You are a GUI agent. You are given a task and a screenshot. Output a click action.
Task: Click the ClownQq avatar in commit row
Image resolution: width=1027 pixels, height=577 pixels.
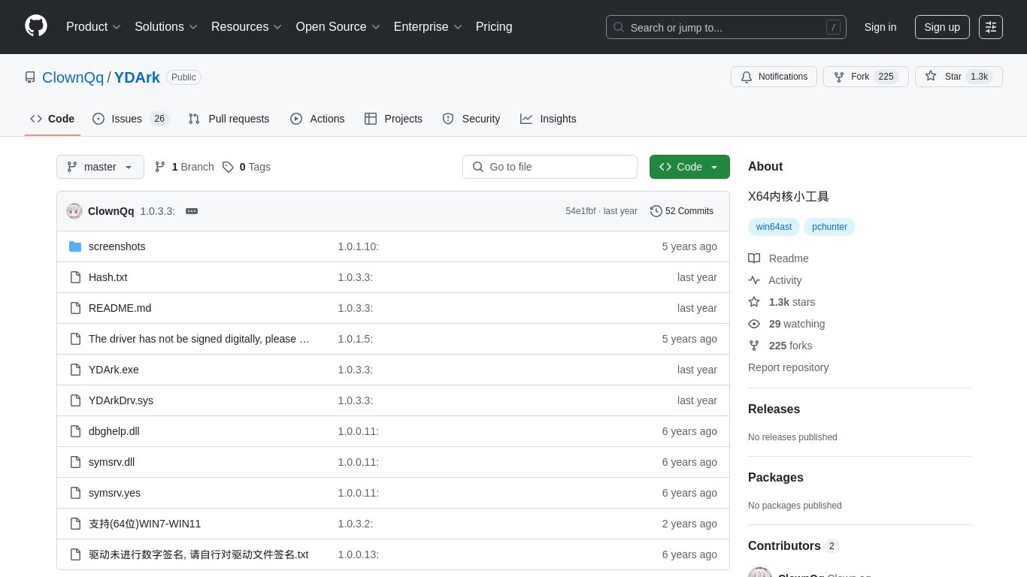tap(74, 211)
